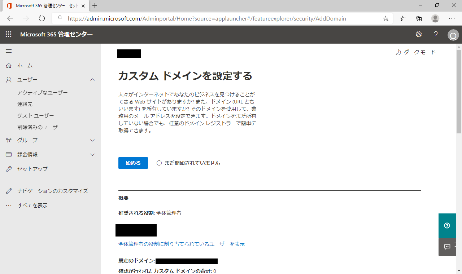Click the カスタム ドメインを設定する heading
The image size is (462, 274).
(185, 76)
